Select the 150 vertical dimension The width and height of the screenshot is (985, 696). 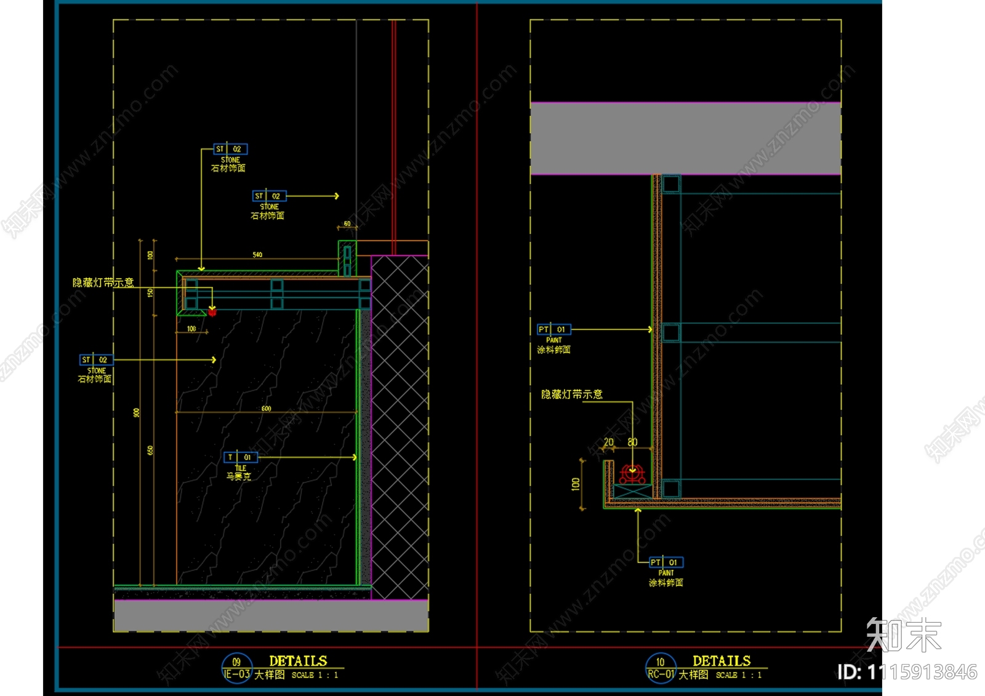[x=150, y=294]
